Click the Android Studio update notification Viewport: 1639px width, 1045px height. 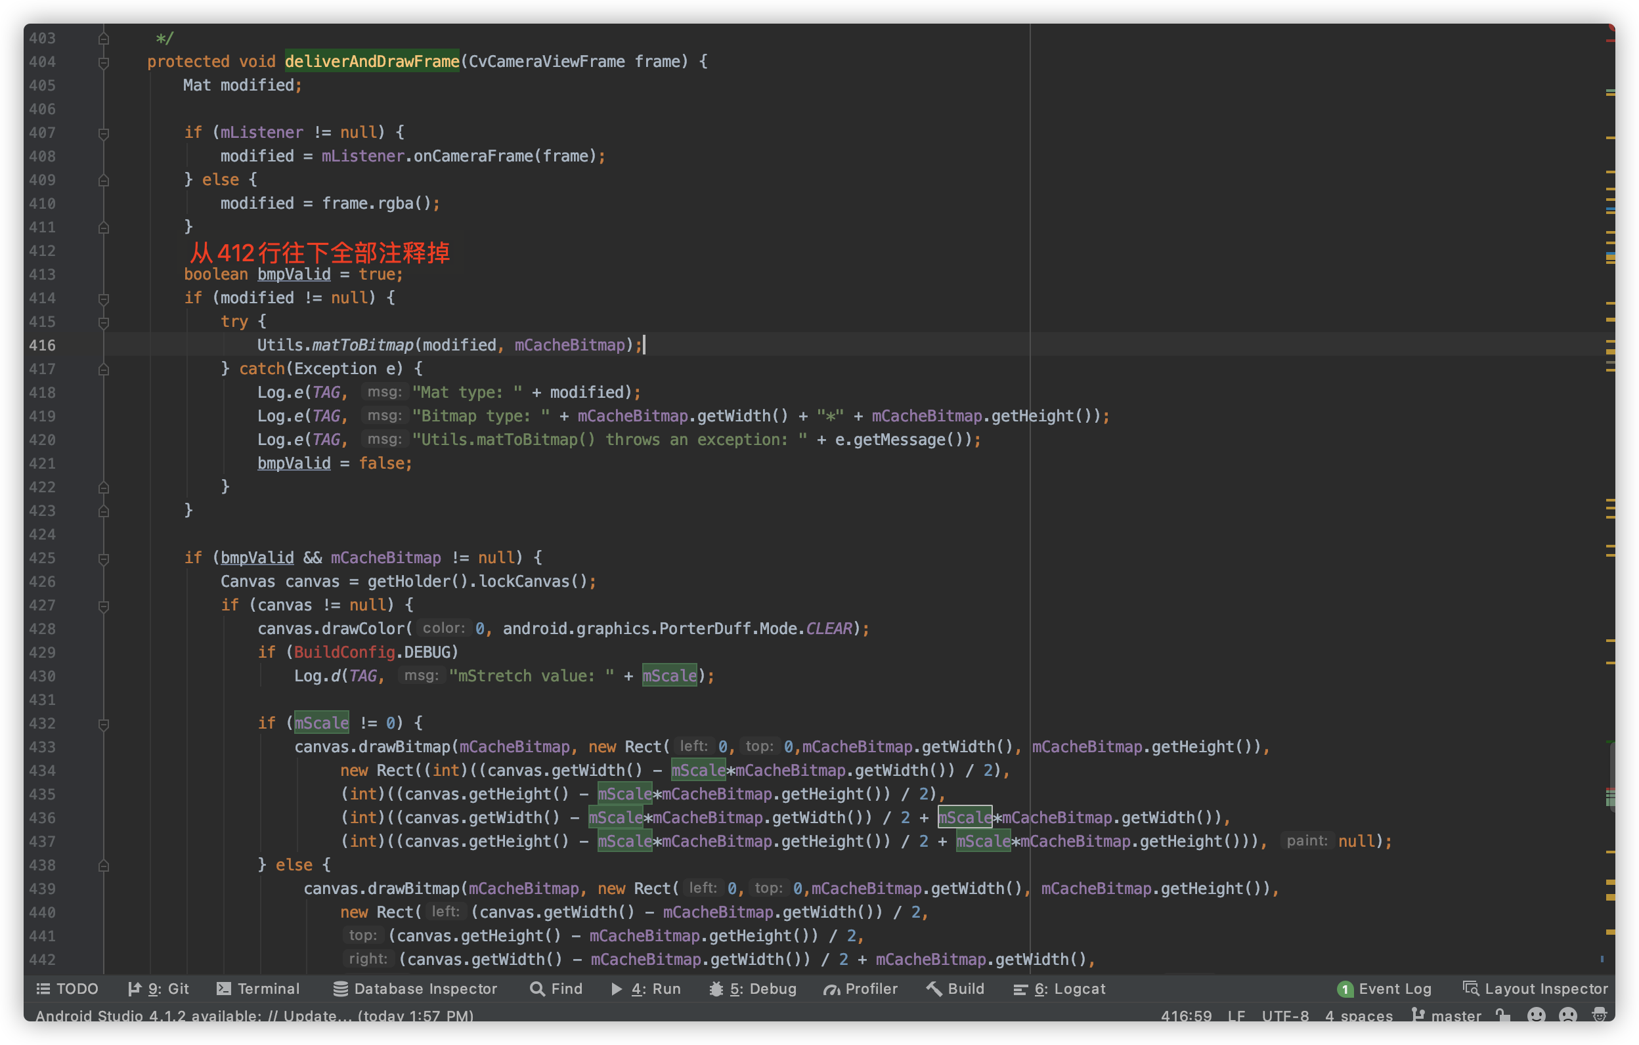tap(255, 1015)
